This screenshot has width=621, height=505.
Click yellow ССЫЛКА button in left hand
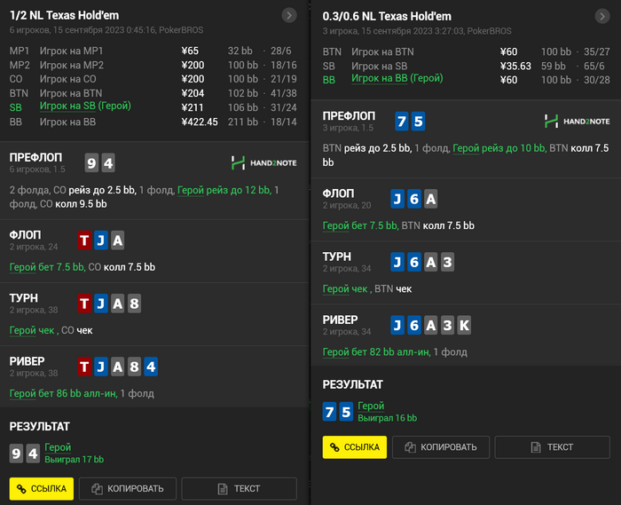(x=42, y=488)
